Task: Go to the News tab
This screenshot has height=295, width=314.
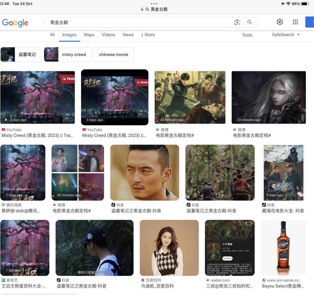Action: pos(128,35)
